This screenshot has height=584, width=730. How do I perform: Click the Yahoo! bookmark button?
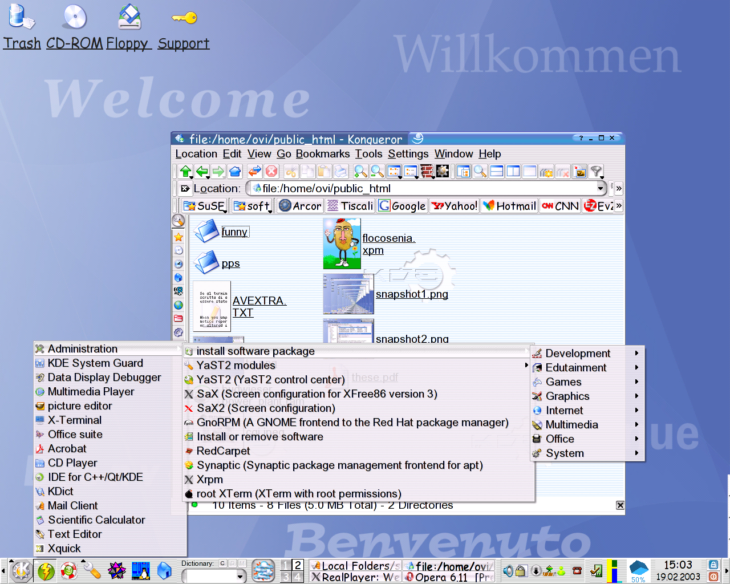pyautogui.click(x=455, y=206)
